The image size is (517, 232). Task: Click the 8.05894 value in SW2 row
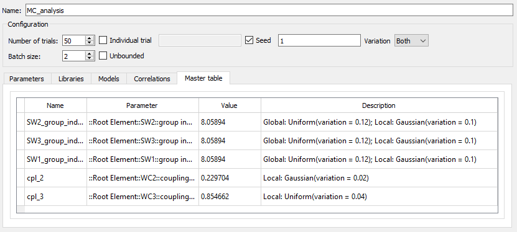[x=230, y=122]
